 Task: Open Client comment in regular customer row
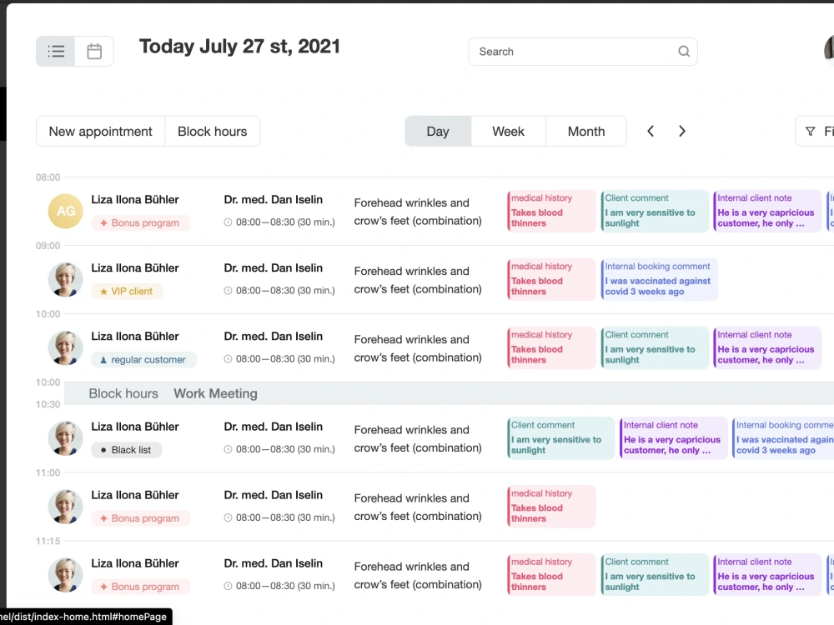(x=654, y=348)
